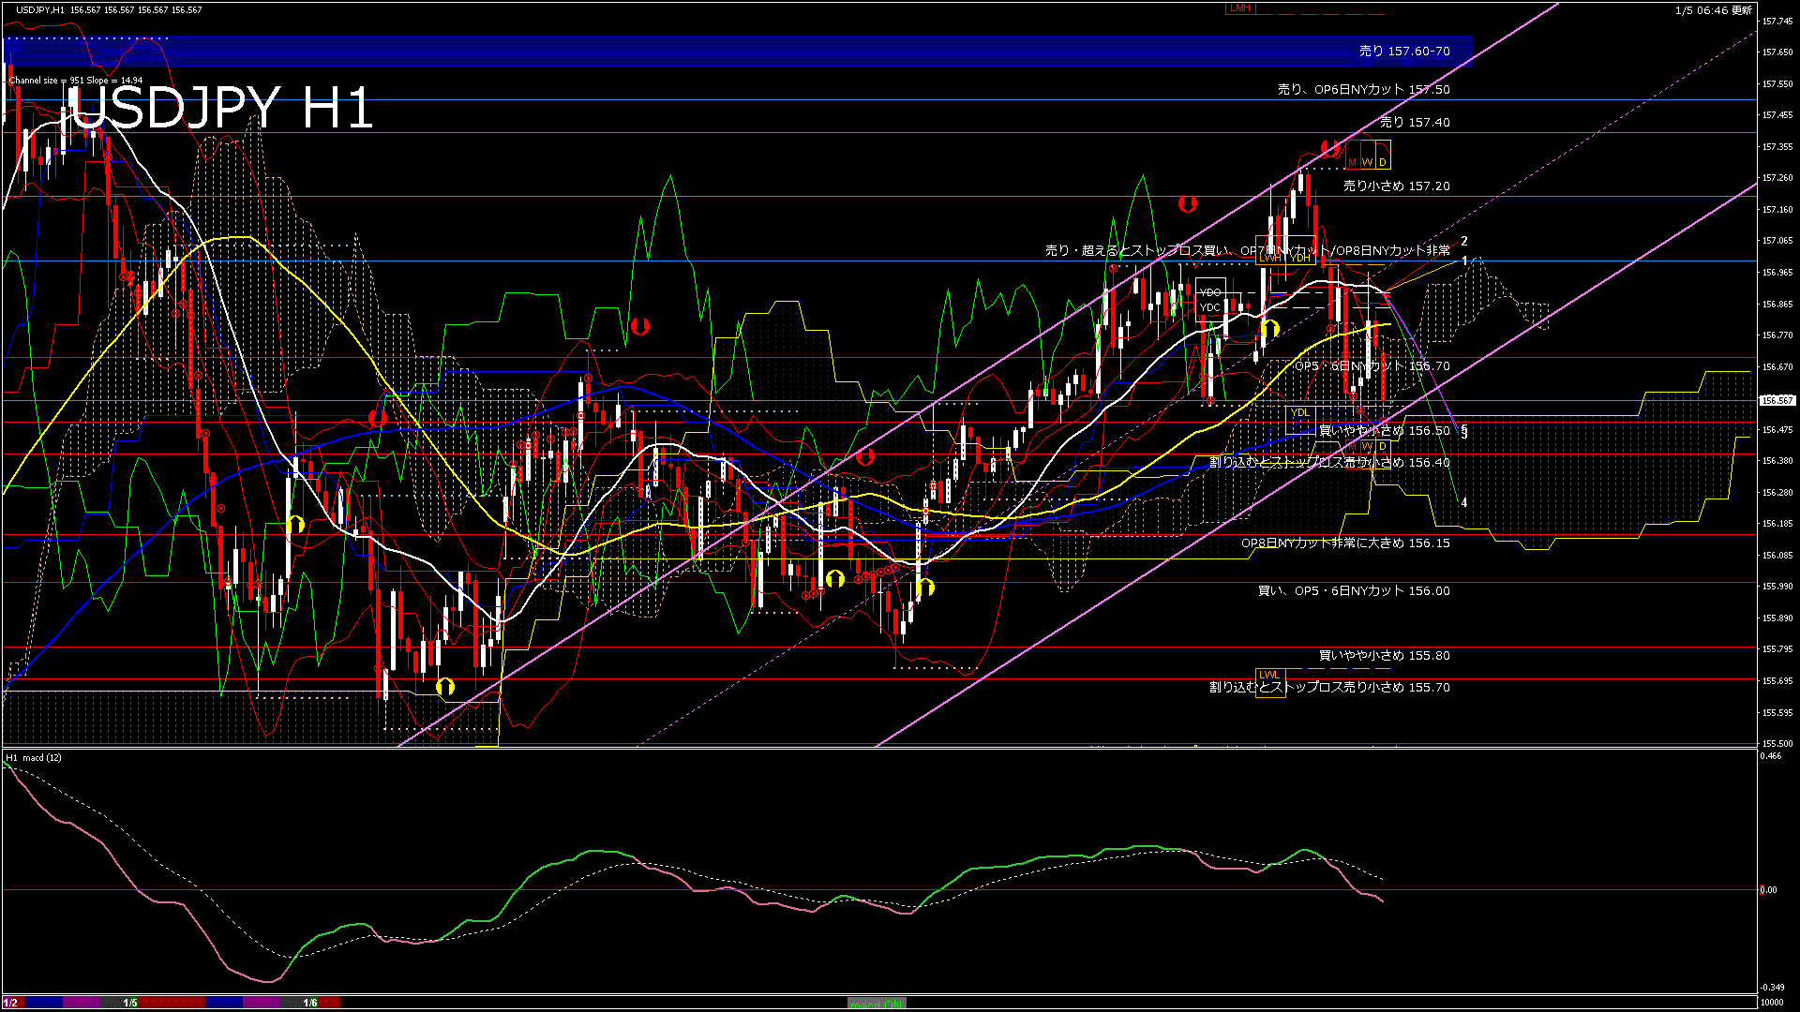
Task: Click the 買い、OP5・6日NYカット 156.00 label
Action: click(1353, 591)
